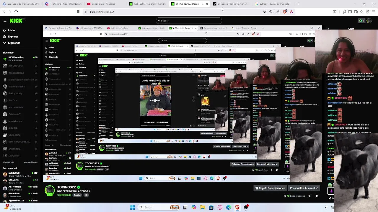Open Brave Rewards triangle icon

click(291, 12)
